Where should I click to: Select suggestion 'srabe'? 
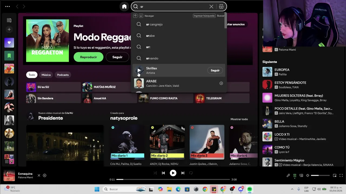pos(179,36)
